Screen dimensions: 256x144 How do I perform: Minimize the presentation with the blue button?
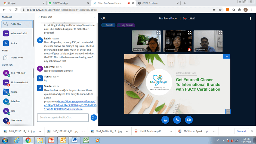click(226, 56)
